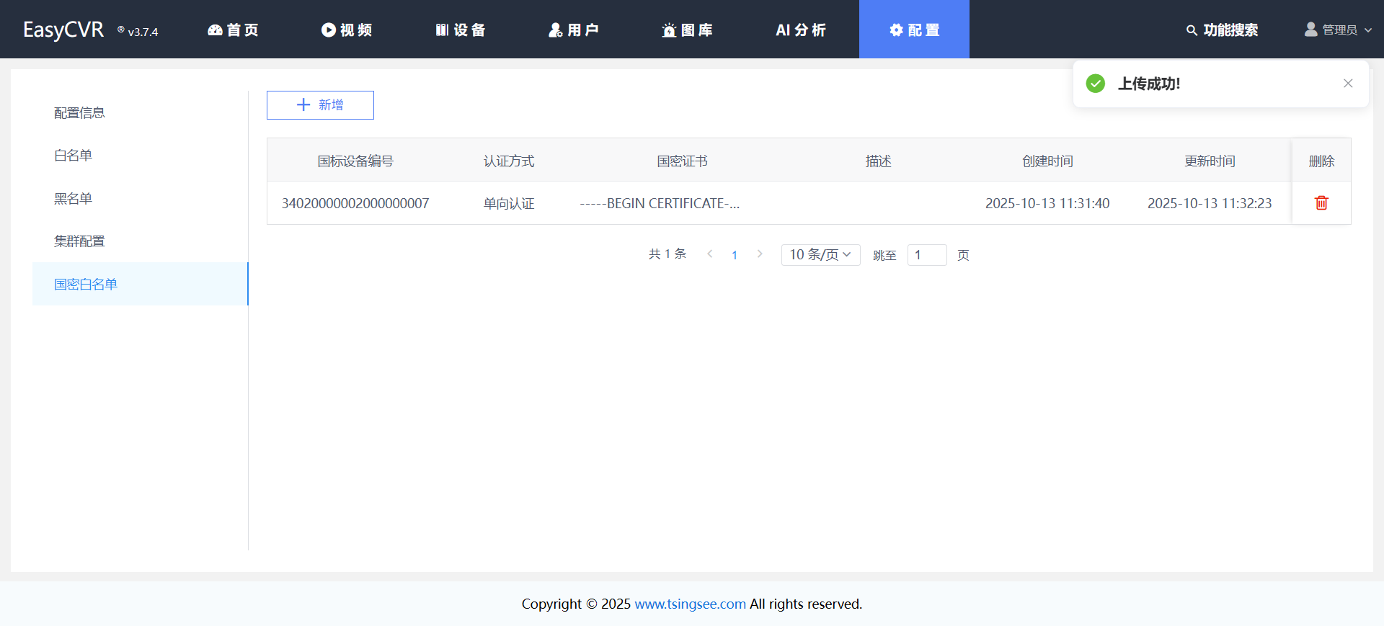
Task: Open the 用户 users tab
Action: click(x=574, y=30)
